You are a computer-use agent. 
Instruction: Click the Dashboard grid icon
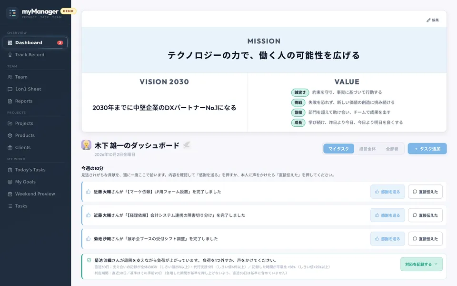point(10,42)
